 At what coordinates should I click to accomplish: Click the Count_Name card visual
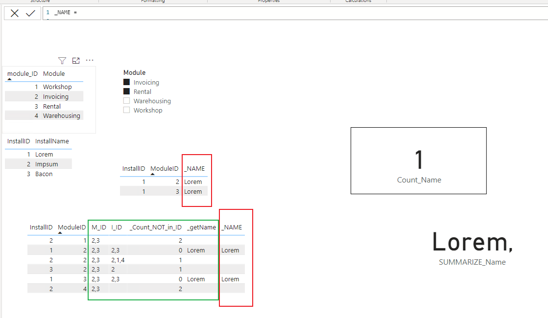point(419,160)
